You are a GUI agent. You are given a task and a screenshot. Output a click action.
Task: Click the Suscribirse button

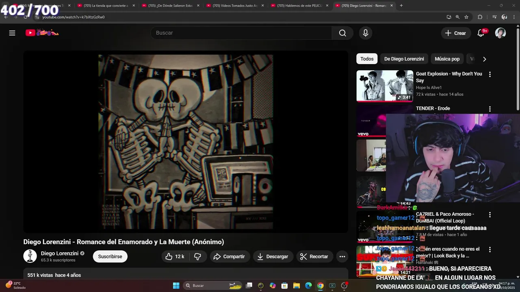click(110, 256)
